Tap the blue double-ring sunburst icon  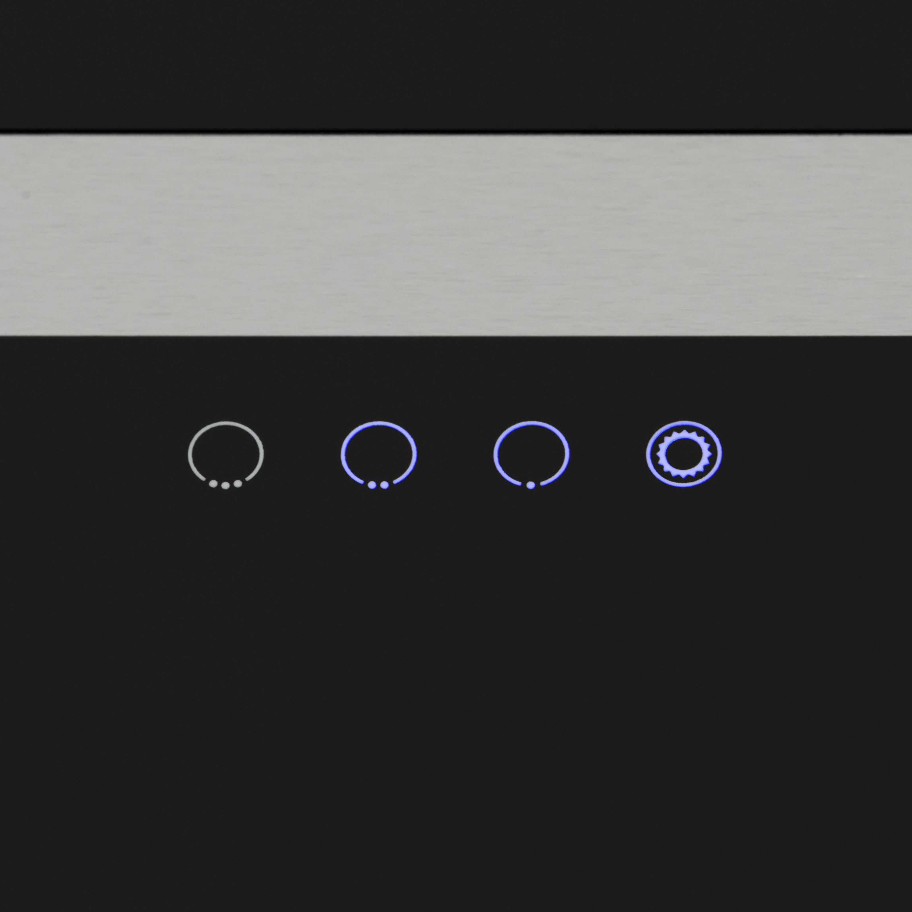[683, 454]
